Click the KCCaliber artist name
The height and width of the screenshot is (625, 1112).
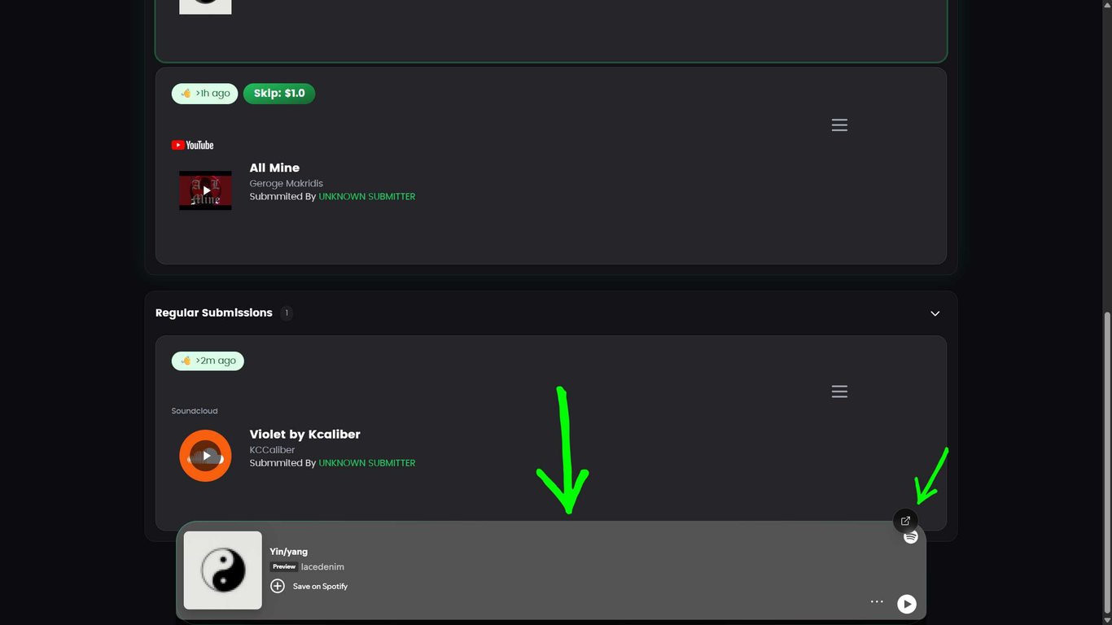[272, 450]
